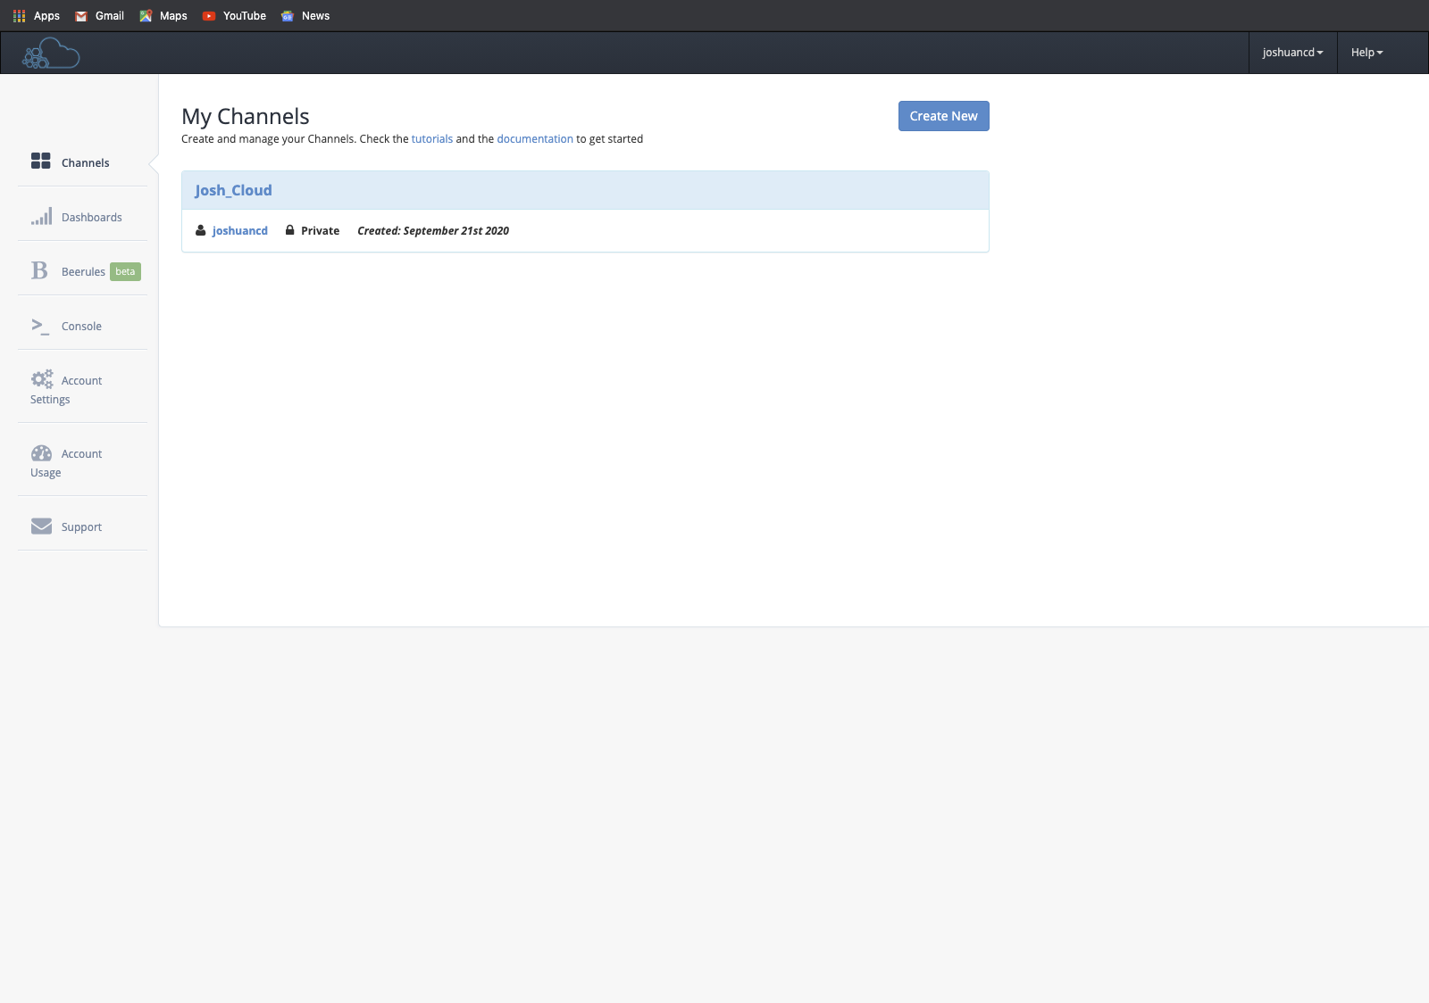Click the Account Settings gears icon
Image resolution: width=1429 pixels, height=1003 pixels.
(41, 379)
